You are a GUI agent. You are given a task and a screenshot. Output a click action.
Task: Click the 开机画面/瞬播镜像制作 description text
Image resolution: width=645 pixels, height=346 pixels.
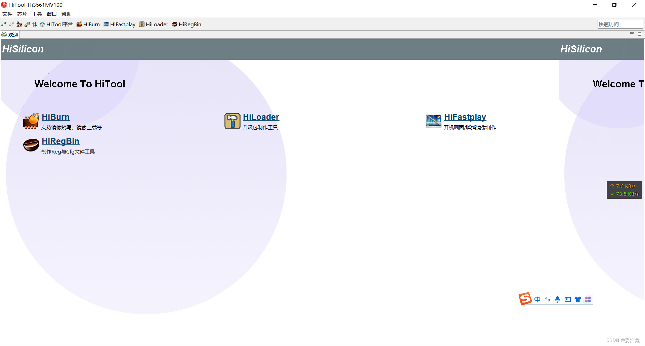pyautogui.click(x=470, y=128)
